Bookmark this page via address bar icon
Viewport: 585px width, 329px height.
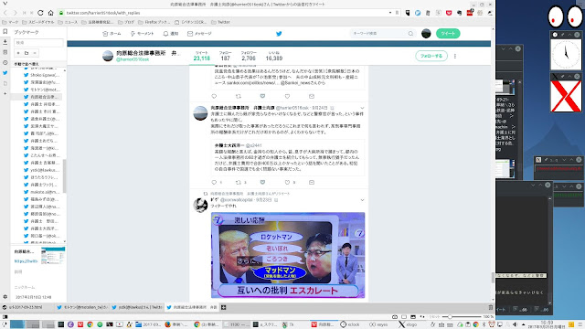point(397,13)
